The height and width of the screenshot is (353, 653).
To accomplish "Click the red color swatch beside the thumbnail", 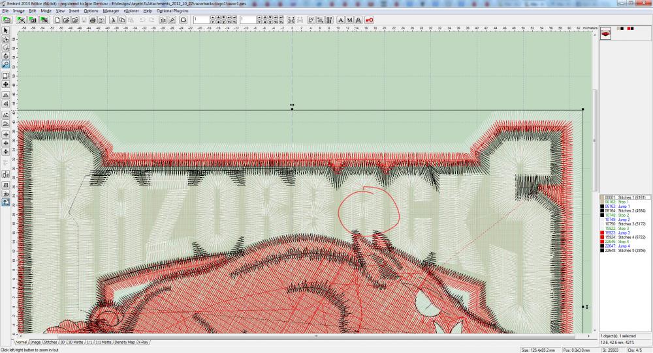I will [629, 28].
